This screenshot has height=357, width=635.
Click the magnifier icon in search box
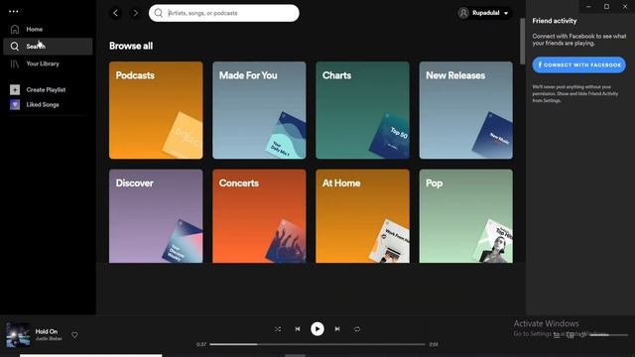[159, 13]
